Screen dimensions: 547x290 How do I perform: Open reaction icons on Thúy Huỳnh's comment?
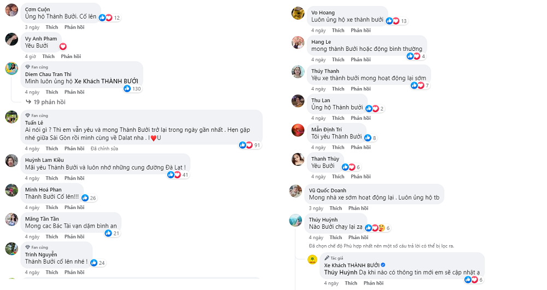tap(375, 228)
